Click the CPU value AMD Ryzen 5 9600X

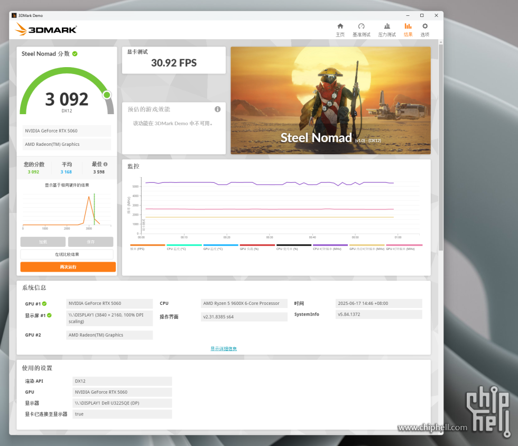(244, 303)
